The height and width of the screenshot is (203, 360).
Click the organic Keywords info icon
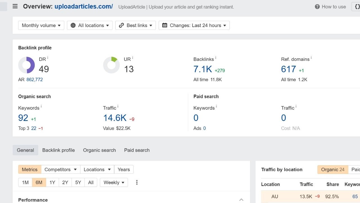(41, 107)
